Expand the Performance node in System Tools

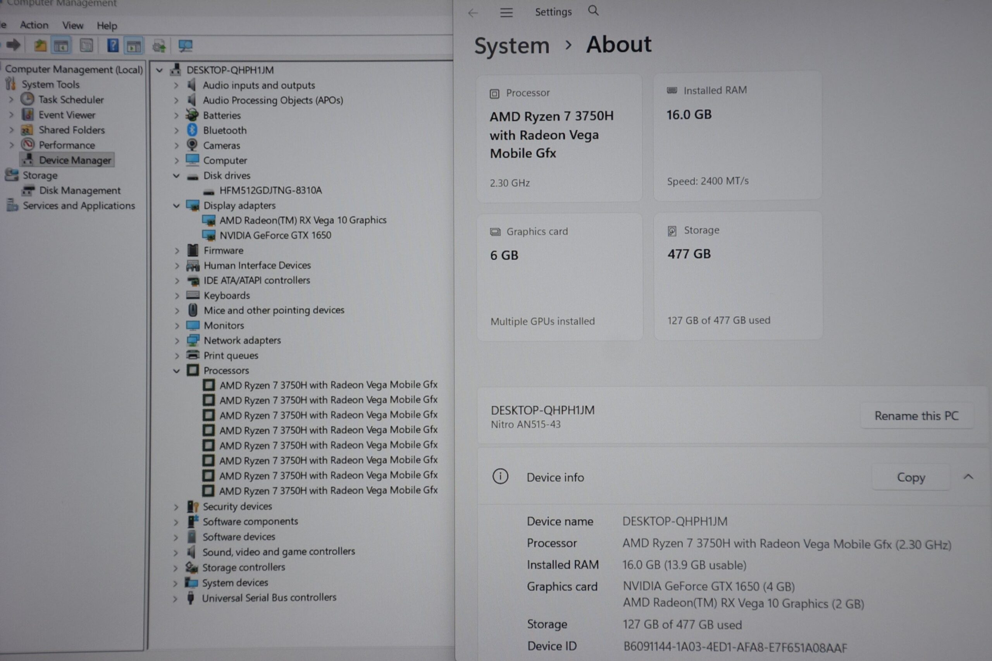(11, 145)
